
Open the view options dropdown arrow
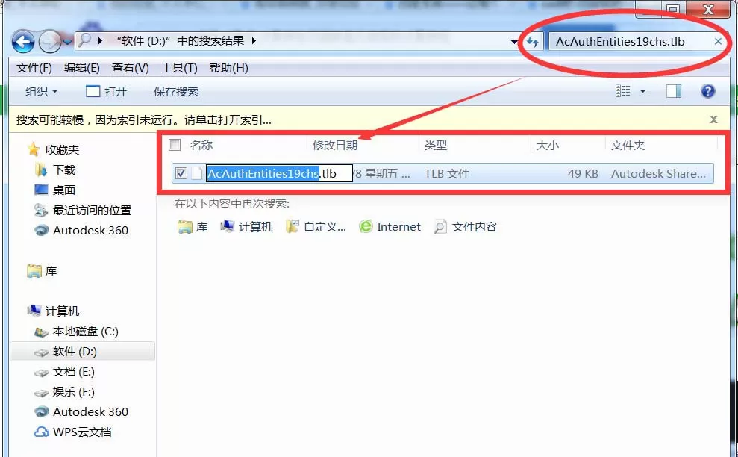pos(642,91)
